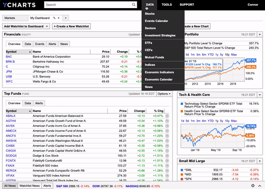Remove AIVSX row from Top Funds
Viewport: 265px width, 189px height.
click(x=167, y=126)
